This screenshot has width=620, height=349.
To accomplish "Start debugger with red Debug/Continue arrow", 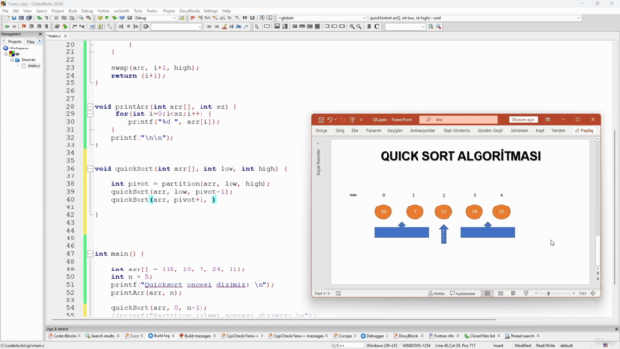I will coord(193,18).
